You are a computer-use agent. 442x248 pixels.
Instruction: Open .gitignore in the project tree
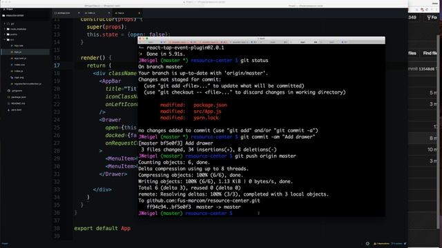[x=17, y=91]
